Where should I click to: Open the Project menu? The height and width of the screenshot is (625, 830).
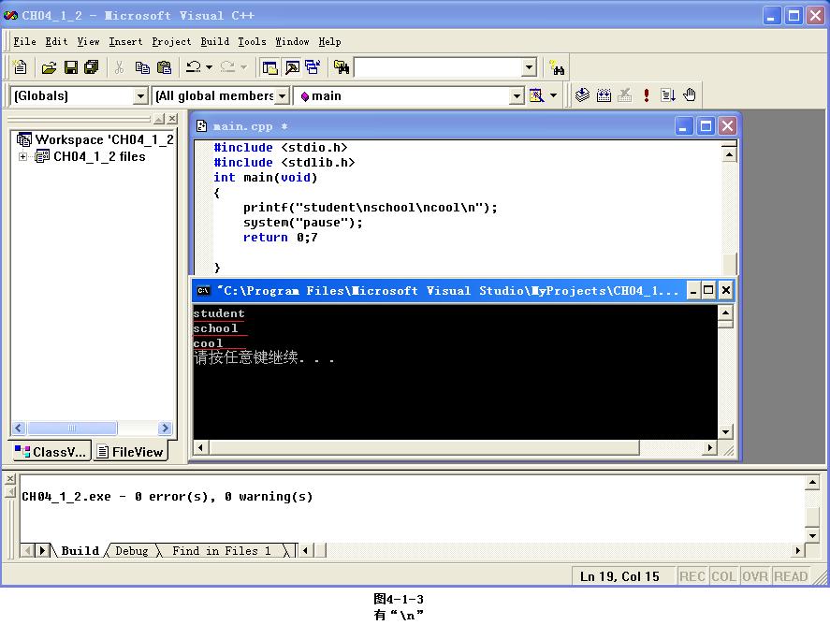(171, 41)
